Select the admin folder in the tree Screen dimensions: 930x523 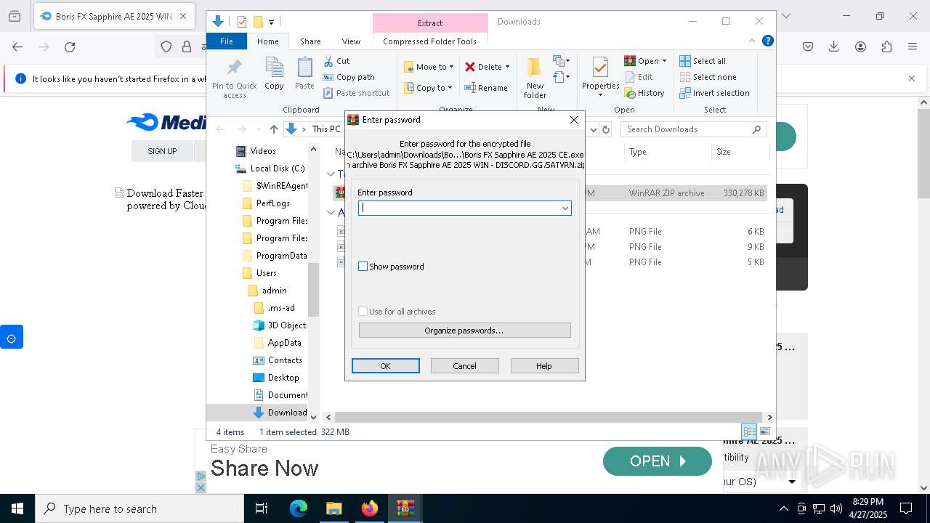[x=274, y=291]
